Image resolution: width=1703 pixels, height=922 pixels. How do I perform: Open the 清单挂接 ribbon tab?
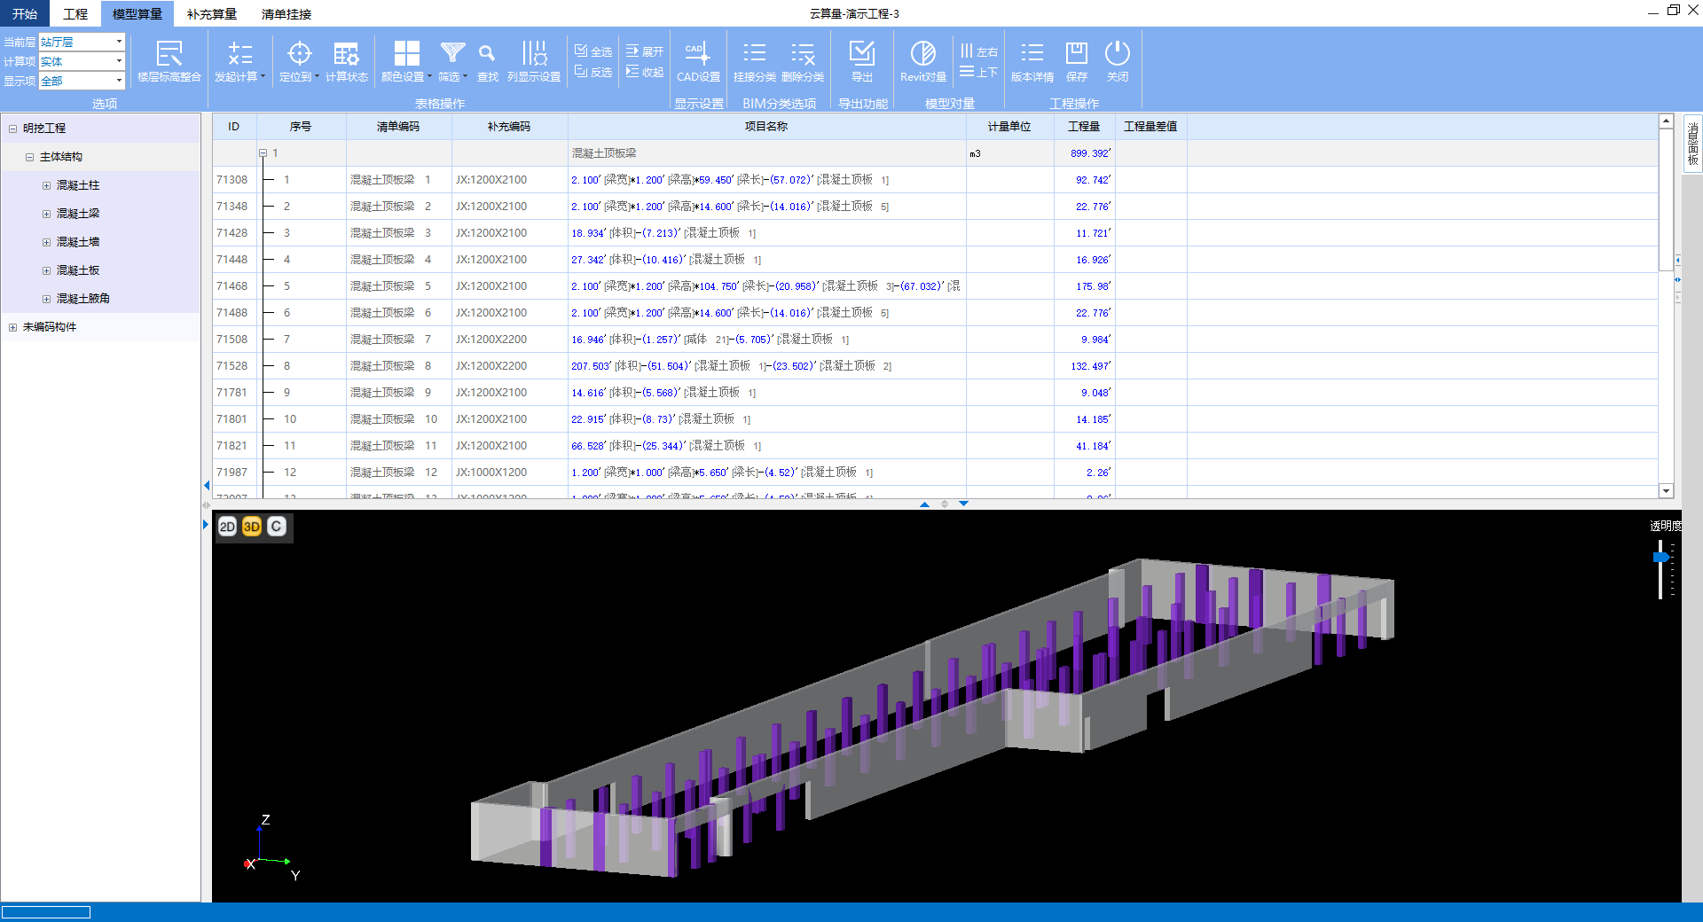pos(286,14)
